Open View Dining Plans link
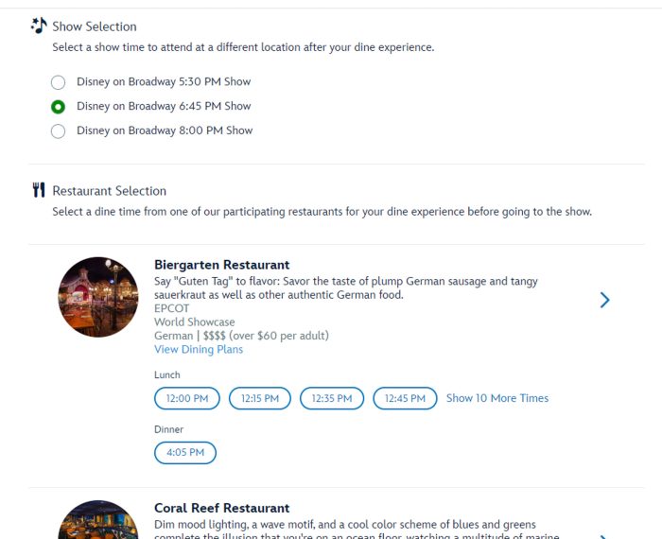This screenshot has height=539, width=662. point(199,349)
